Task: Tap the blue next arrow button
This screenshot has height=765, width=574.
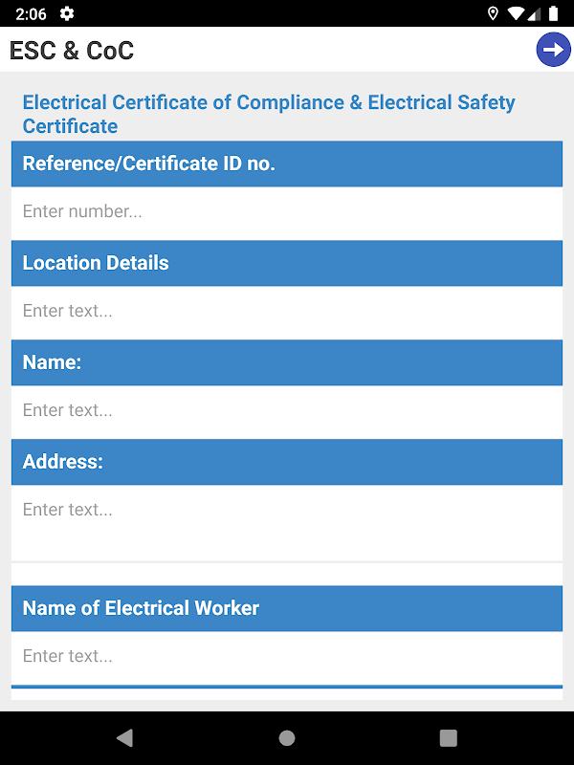Action: [553, 50]
